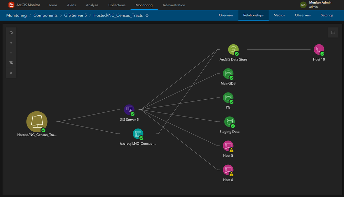Image resolution: width=344 pixels, height=197 pixels.
Task: Open the Monitoring menu
Action: tap(144, 5)
